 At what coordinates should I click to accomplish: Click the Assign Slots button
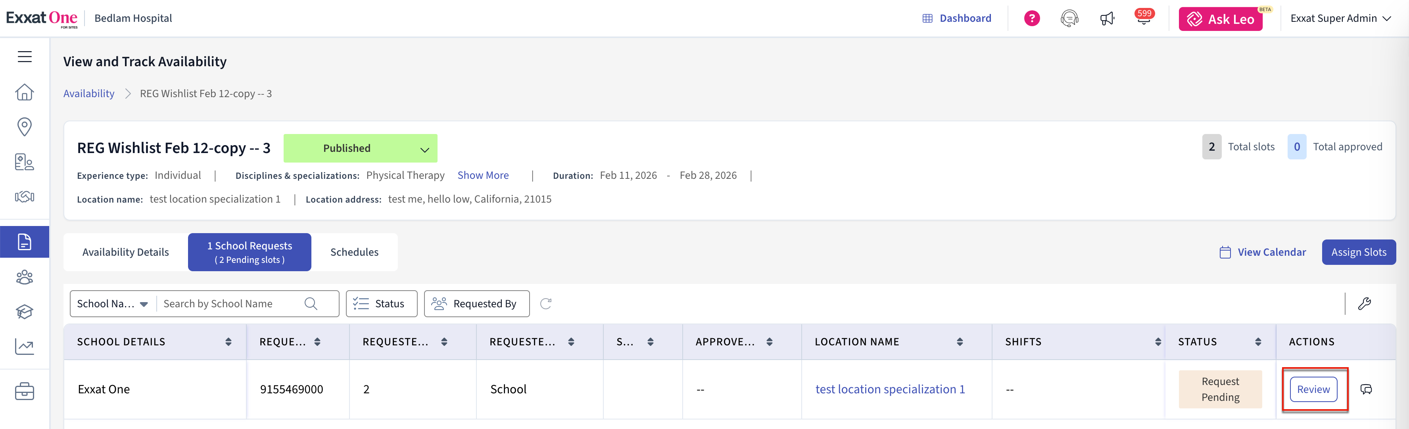click(1358, 253)
